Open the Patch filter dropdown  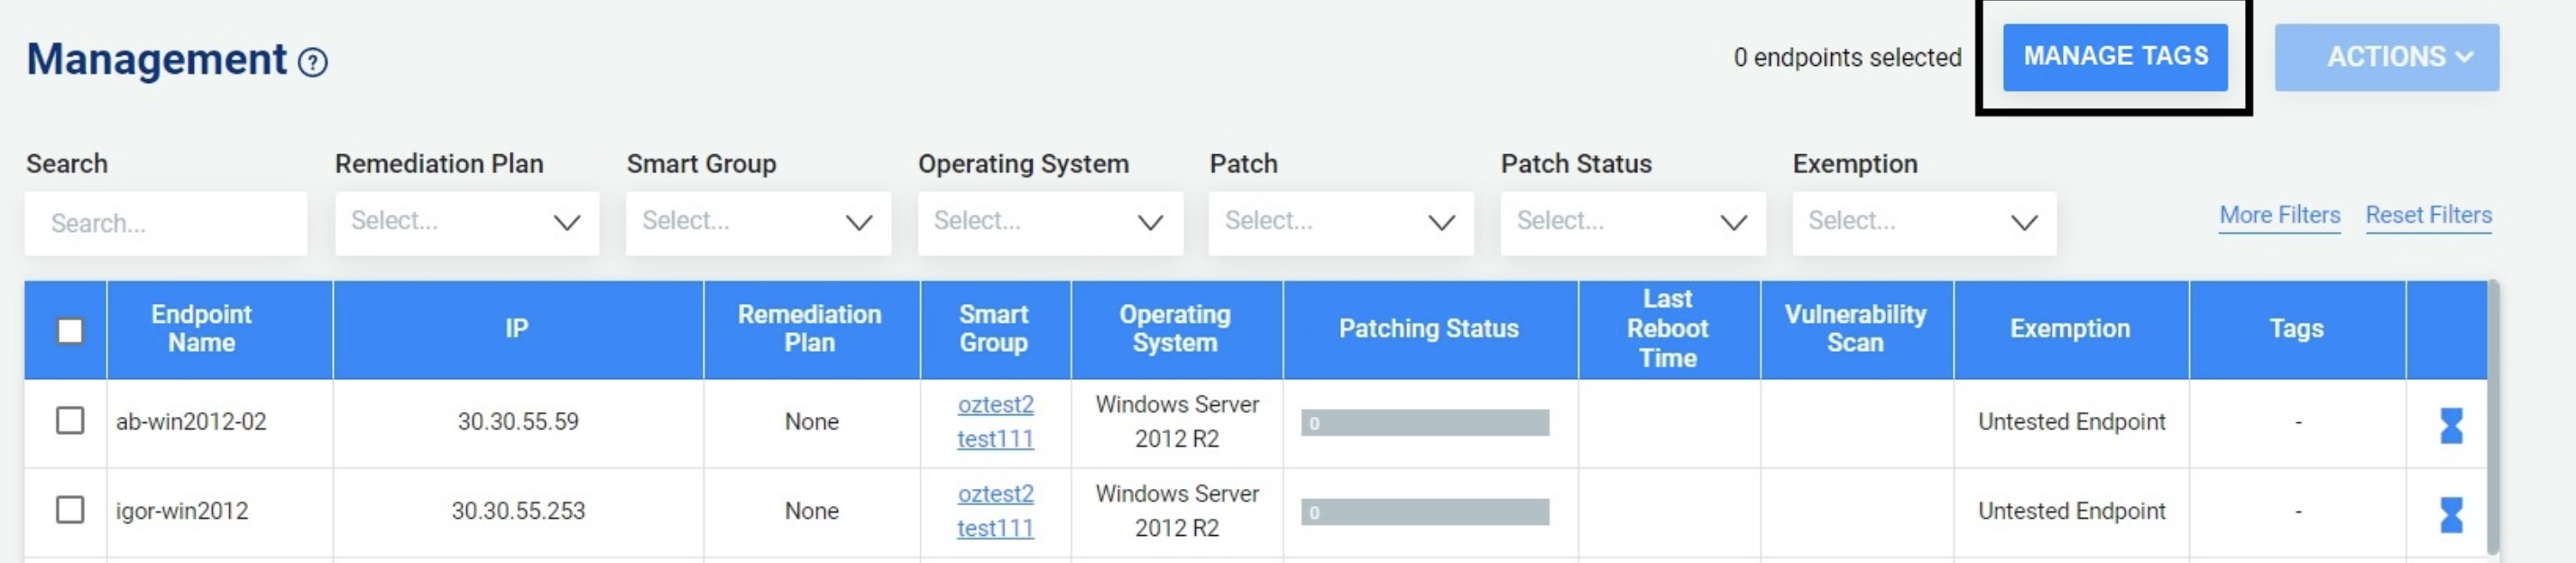pos(1341,223)
